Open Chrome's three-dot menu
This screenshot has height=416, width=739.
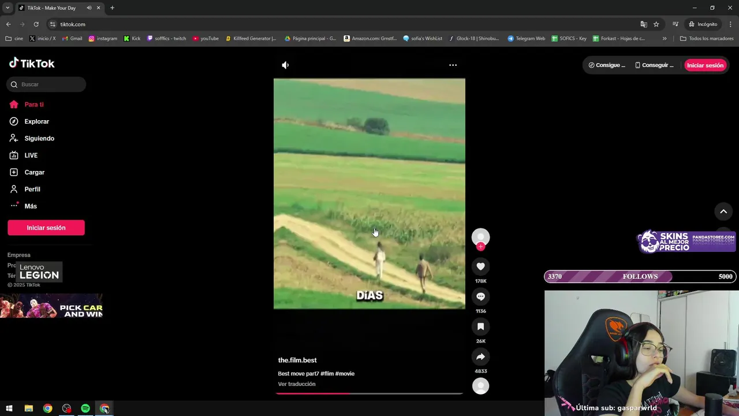point(731,24)
